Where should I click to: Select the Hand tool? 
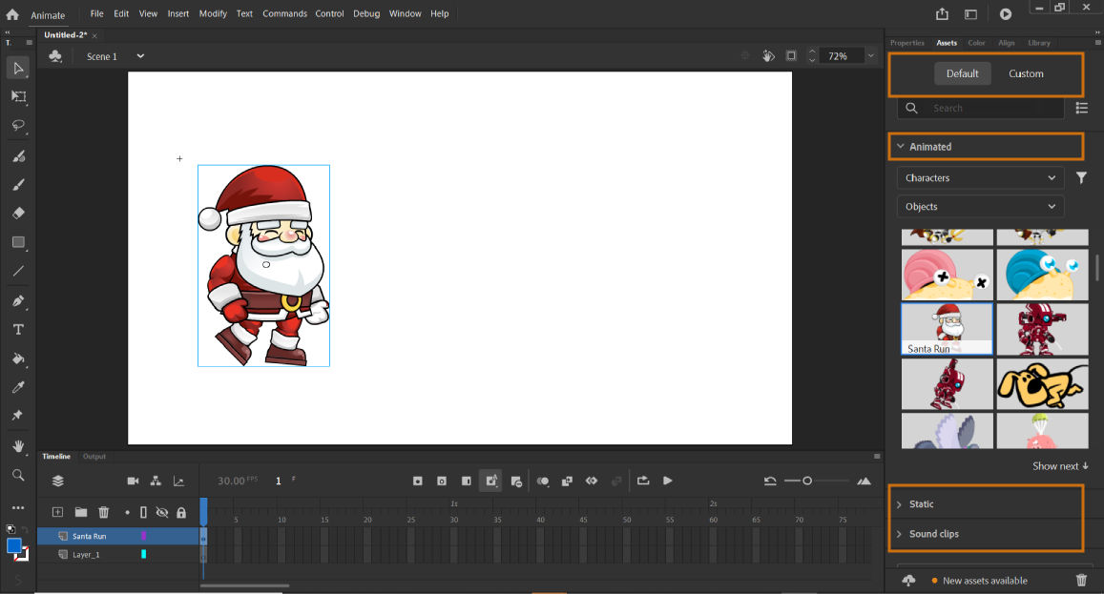pos(18,446)
